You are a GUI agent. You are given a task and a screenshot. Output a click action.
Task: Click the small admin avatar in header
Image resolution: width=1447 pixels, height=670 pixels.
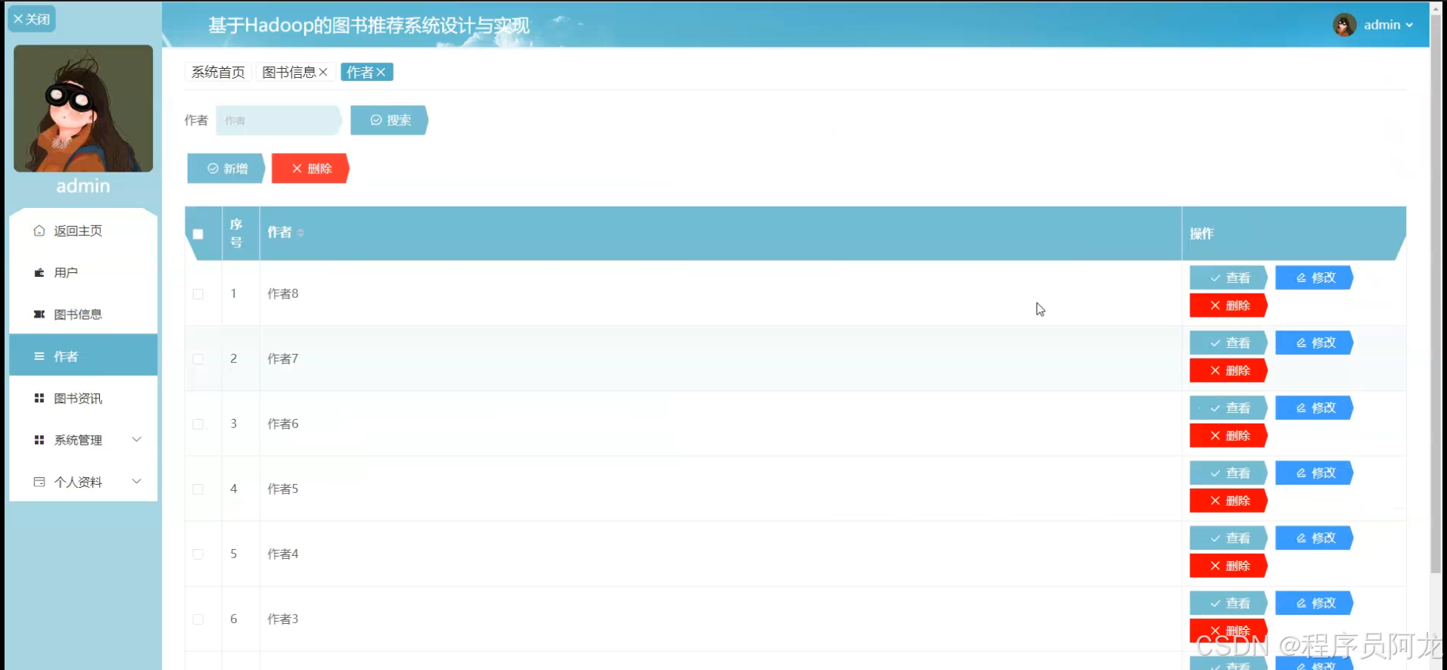(1344, 25)
